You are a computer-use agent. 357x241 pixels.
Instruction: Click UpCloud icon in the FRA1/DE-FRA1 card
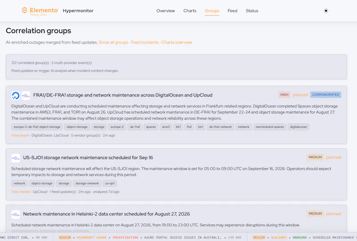tap(26, 95)
